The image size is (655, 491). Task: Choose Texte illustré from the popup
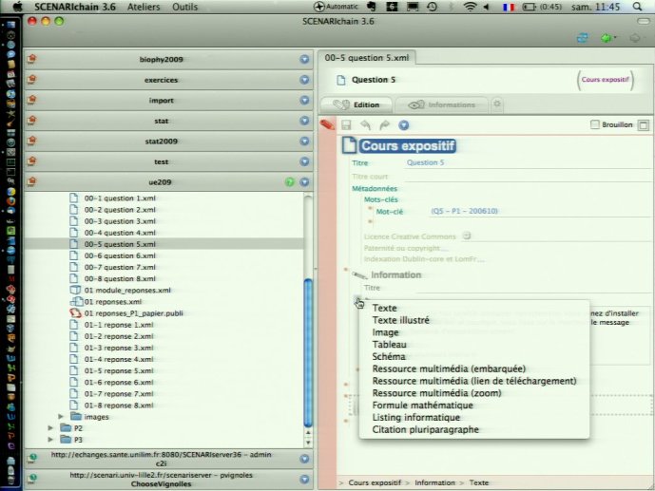401,320
